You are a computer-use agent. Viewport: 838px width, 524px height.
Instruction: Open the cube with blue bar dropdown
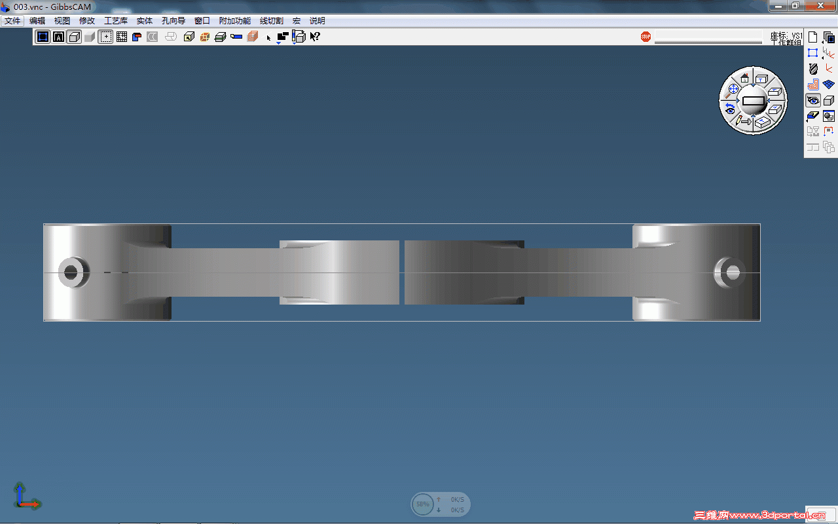coord(299,37)
